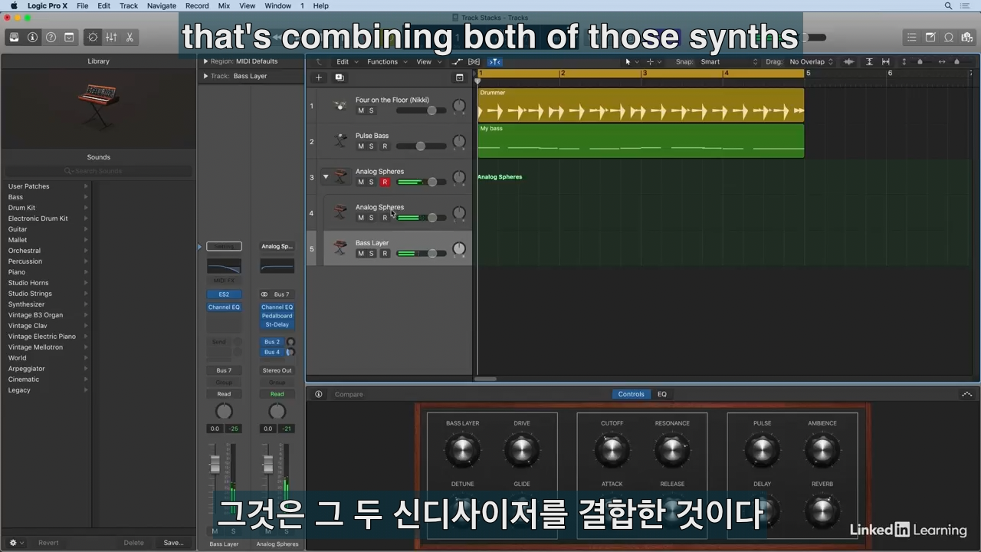Open the Smart Controls info inspector icon
This screenshot has width=981, height=552.
pyautogui.click(x=318, y=394)
